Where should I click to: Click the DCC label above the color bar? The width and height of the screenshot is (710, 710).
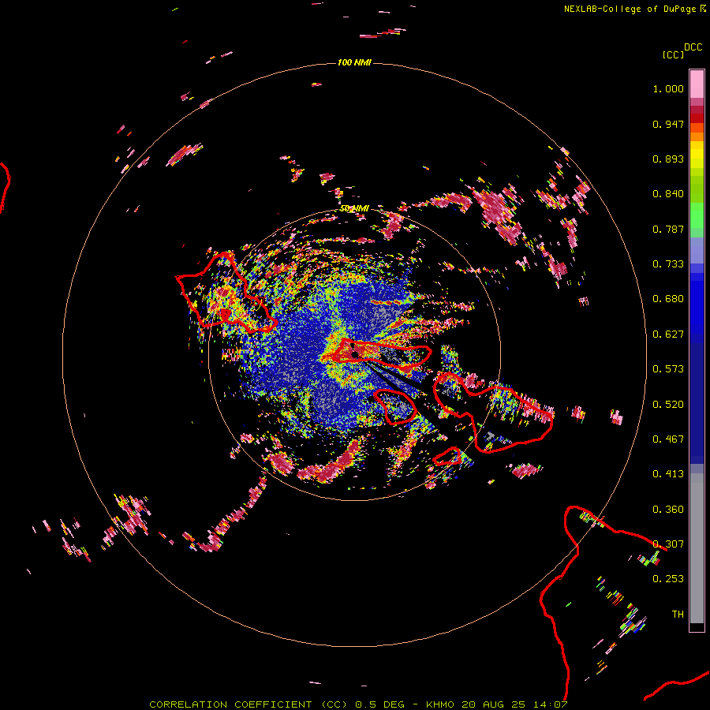coord(693,47)
